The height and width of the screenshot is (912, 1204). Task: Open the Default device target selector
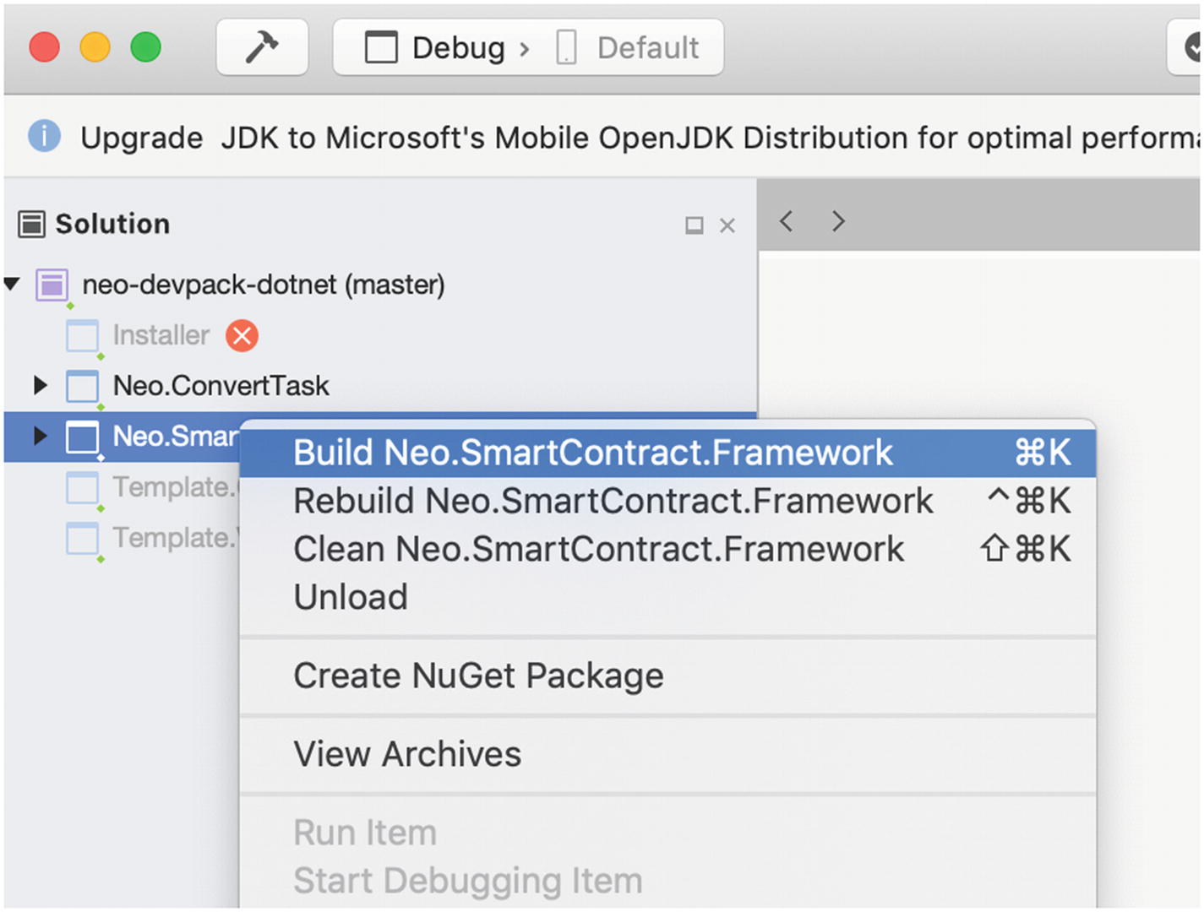629,47
